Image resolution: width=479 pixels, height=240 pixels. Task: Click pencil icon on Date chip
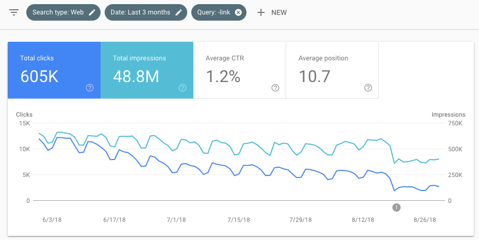178,12
